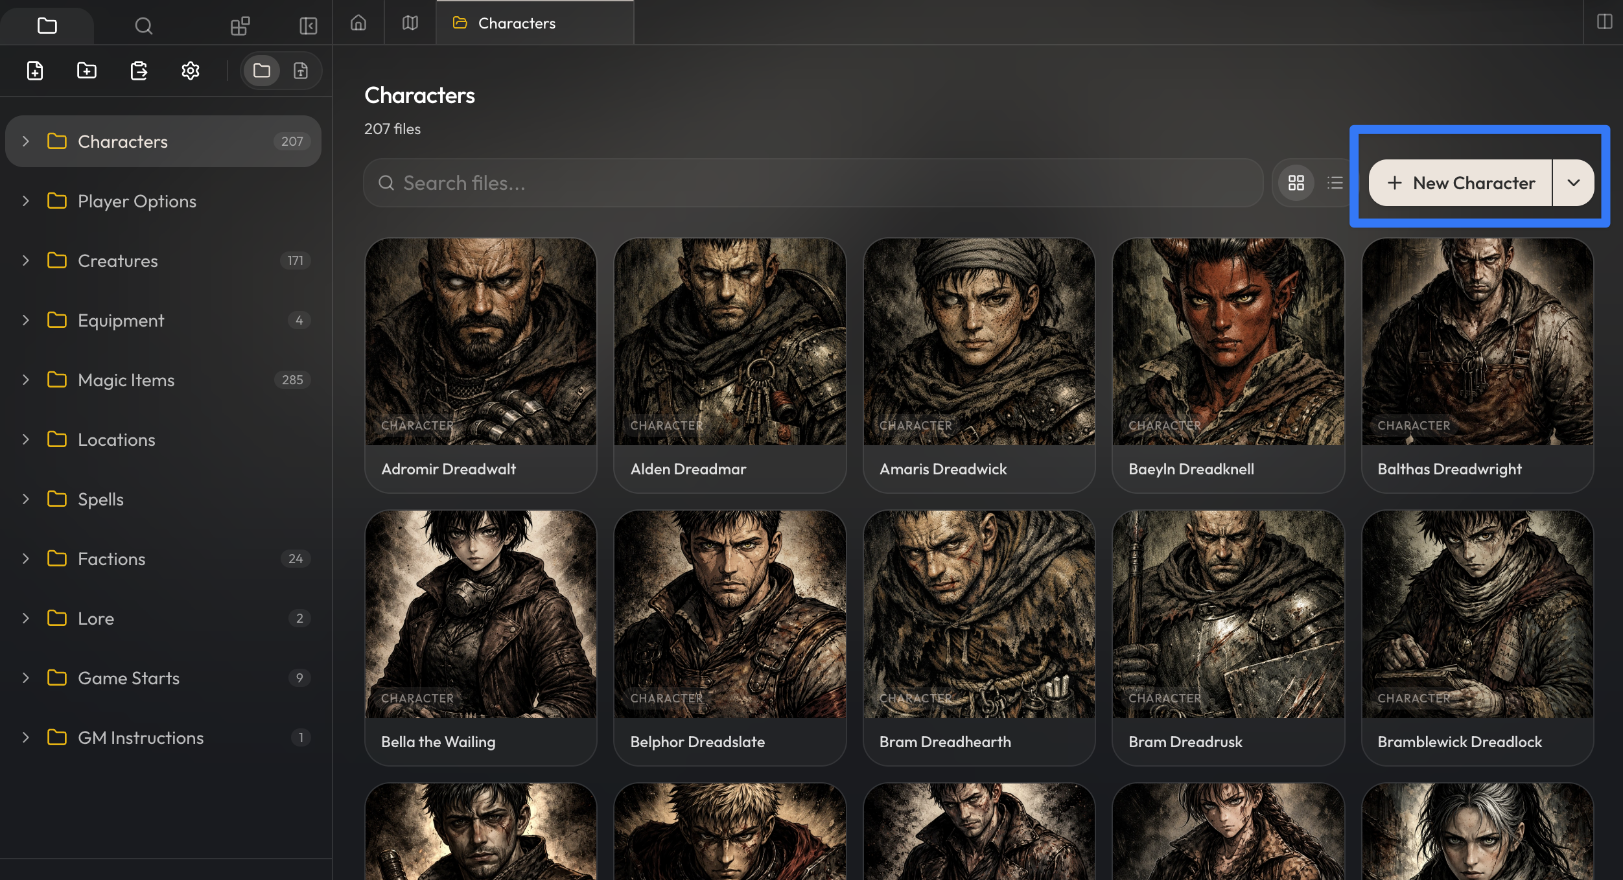
Task: Click the New Character button
Action: 1460,183
